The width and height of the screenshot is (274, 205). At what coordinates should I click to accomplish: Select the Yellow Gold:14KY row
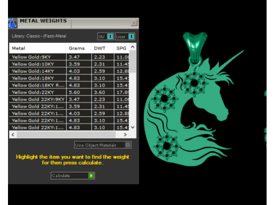69,71
